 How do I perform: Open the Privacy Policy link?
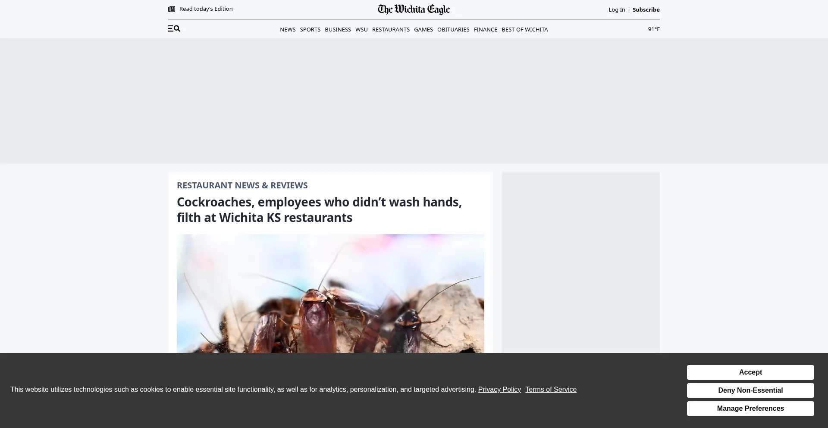tap(499, 390)
